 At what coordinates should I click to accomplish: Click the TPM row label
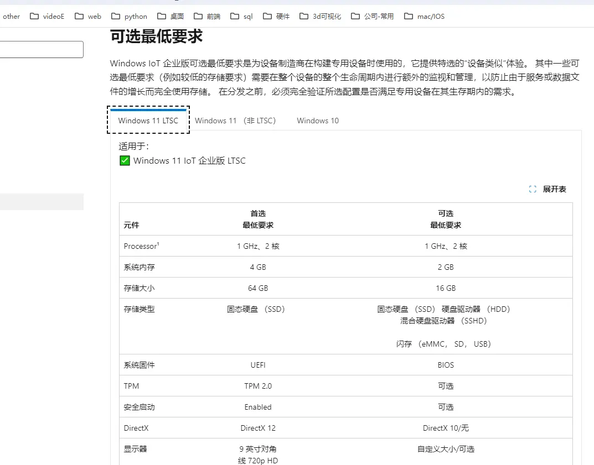pyautogui.click(x=131, y=386)
